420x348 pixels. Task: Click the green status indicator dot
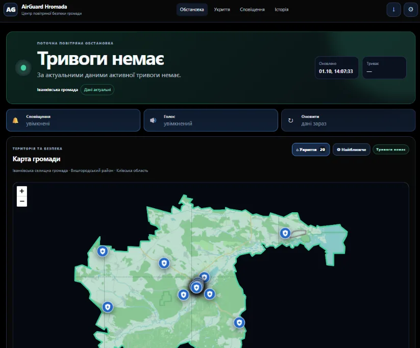coord(23,68)
